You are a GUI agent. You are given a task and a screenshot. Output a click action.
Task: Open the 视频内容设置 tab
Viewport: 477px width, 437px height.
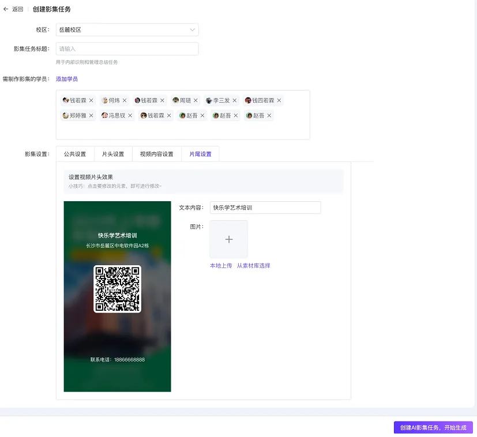click(157, 154)
